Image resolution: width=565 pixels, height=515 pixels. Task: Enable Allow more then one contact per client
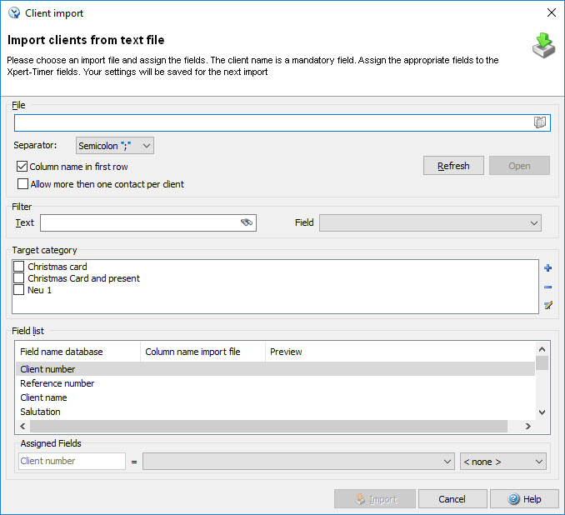coord(22,184)
